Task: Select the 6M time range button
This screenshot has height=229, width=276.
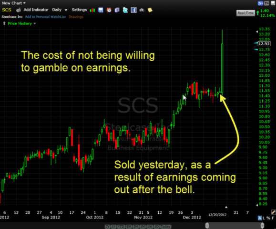Action: click(x=129, y=227)
